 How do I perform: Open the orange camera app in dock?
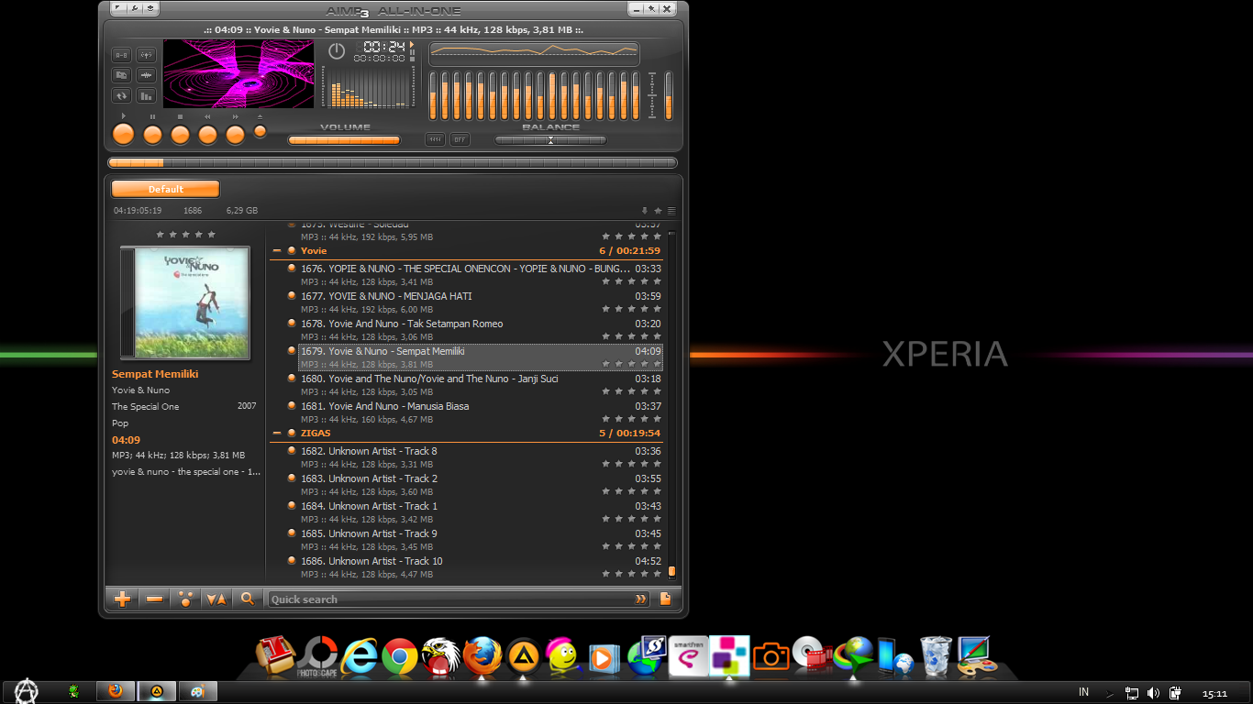771,656
